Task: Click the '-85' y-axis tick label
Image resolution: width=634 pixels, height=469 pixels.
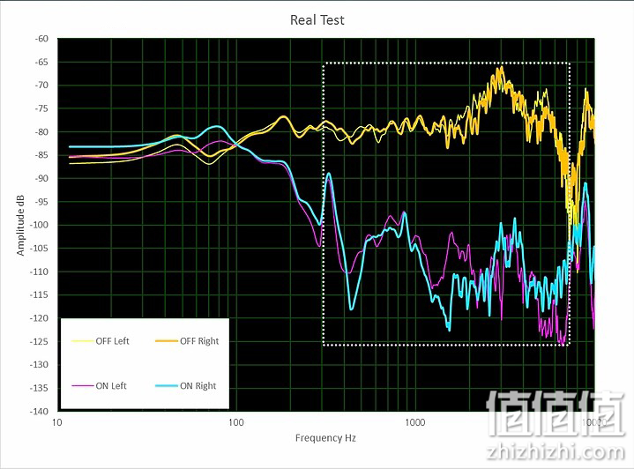Action: tap(41, 155)
